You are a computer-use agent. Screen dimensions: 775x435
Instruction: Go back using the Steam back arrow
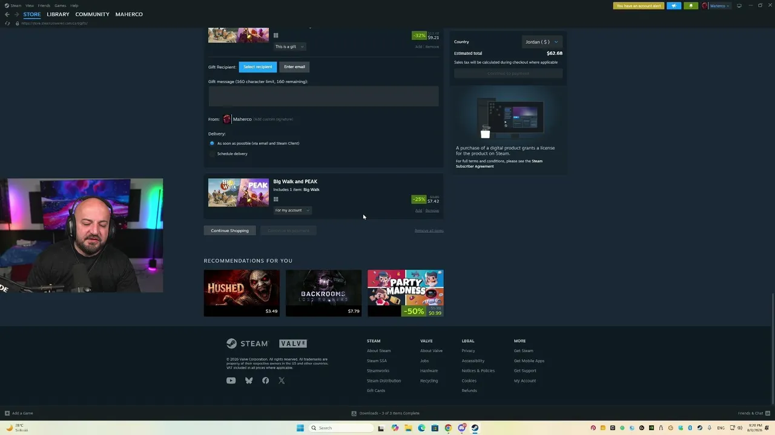[7, 14]
